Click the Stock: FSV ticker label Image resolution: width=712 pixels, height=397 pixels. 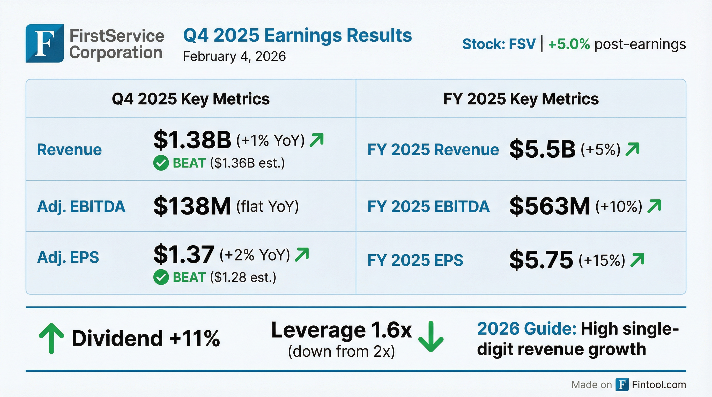point(499,44)
